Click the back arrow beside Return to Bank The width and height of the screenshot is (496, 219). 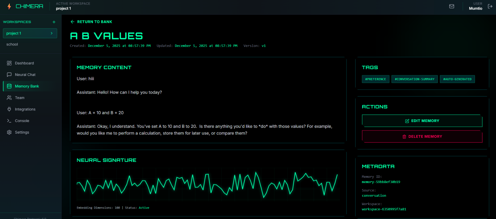click(72, 22)
